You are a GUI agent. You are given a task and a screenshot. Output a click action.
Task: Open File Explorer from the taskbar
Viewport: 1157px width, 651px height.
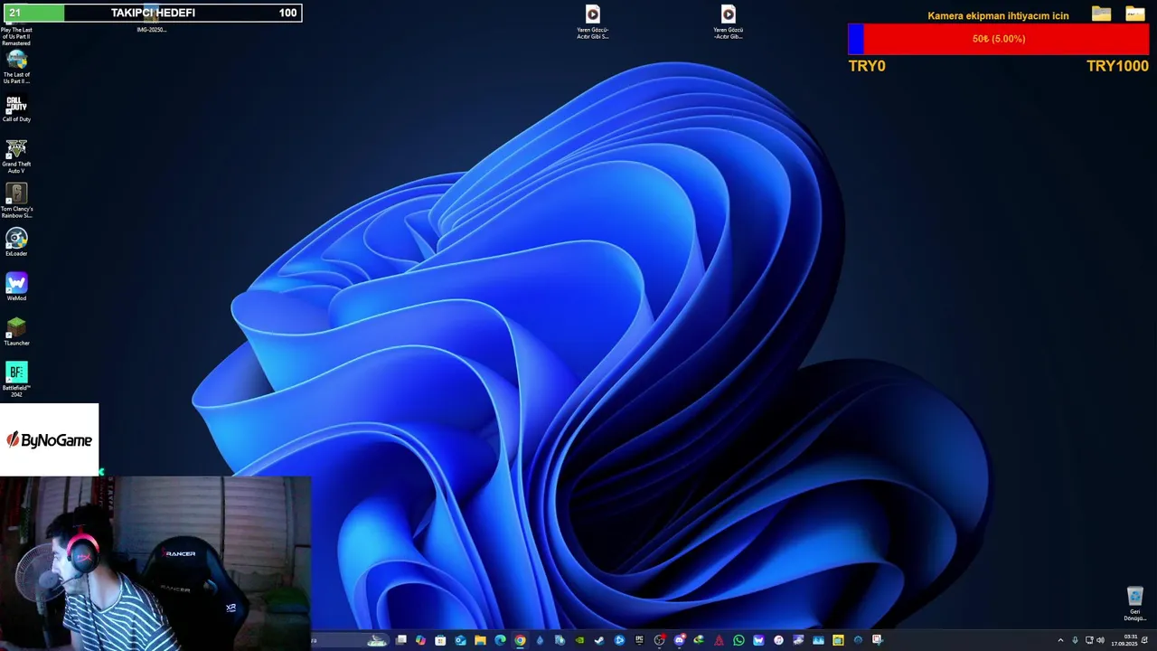tap(480, 640)
